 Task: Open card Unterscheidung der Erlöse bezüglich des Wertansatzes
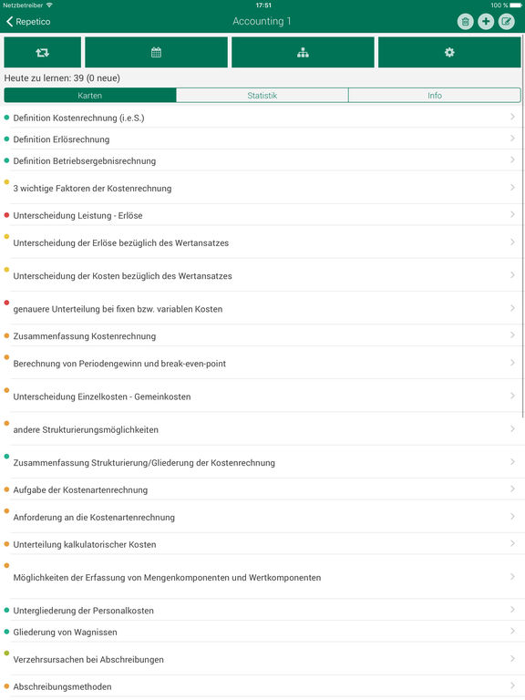[262, 242]
